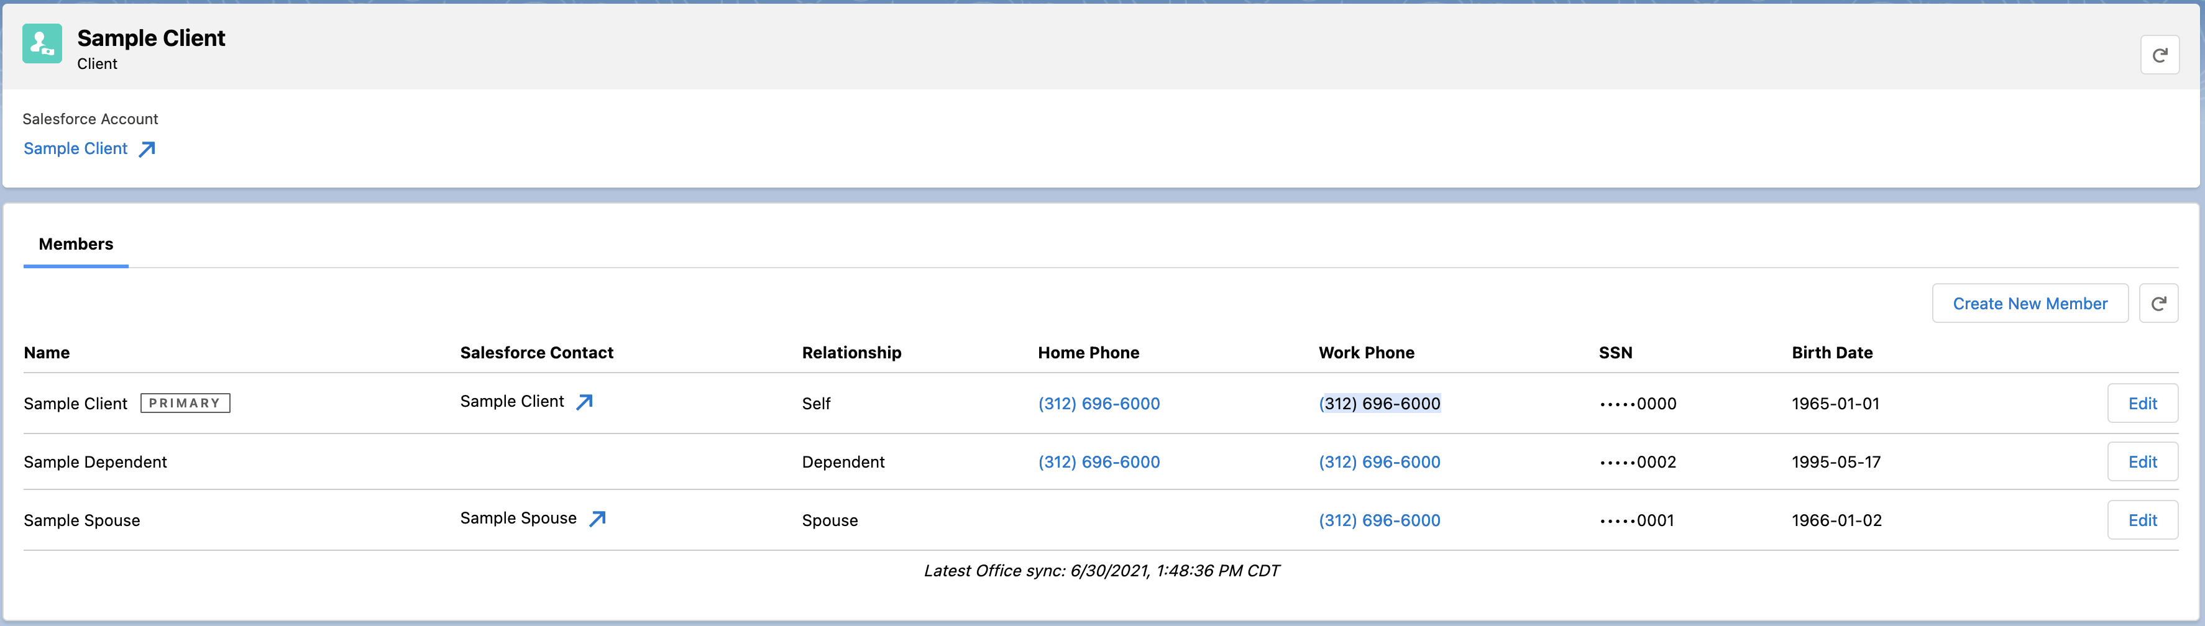Click the Sample Client header client icon

(42, 43)
